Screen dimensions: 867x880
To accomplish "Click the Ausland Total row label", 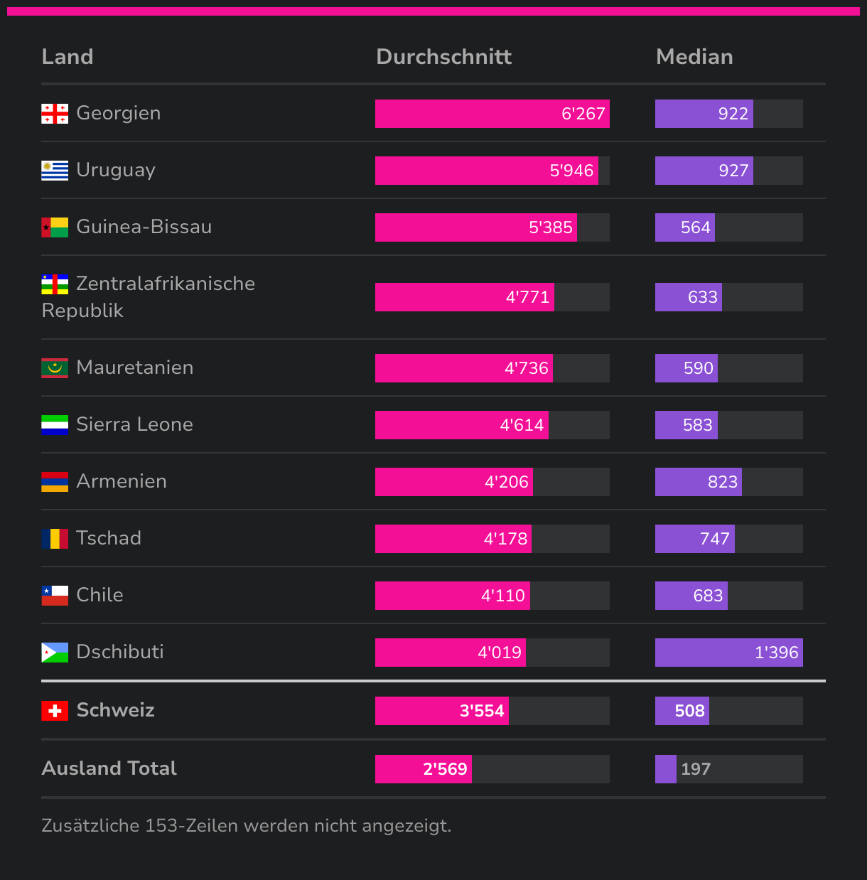I will [109, 768].
